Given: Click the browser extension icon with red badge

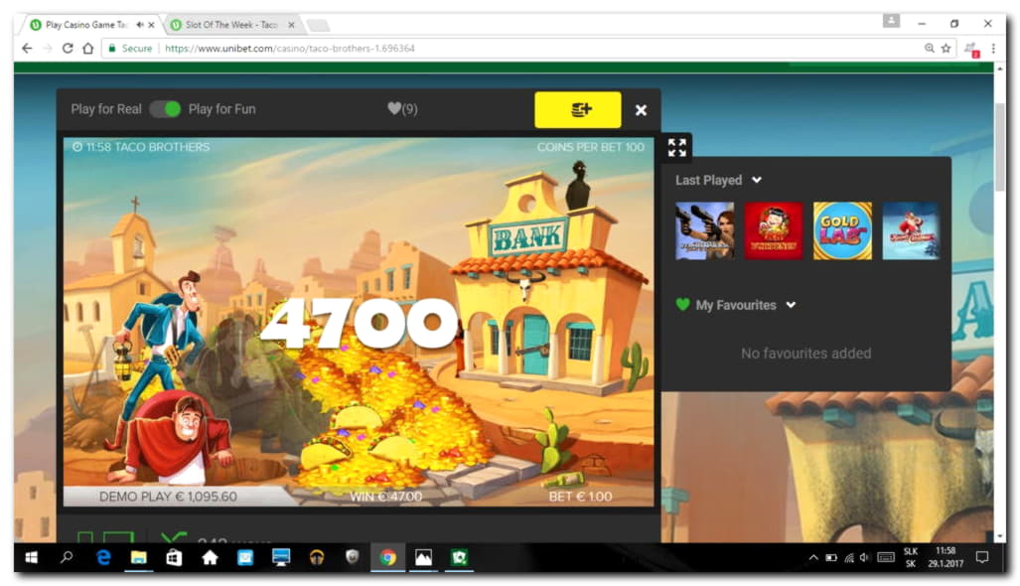Looking at the screenshot, I should pos(971,50).
